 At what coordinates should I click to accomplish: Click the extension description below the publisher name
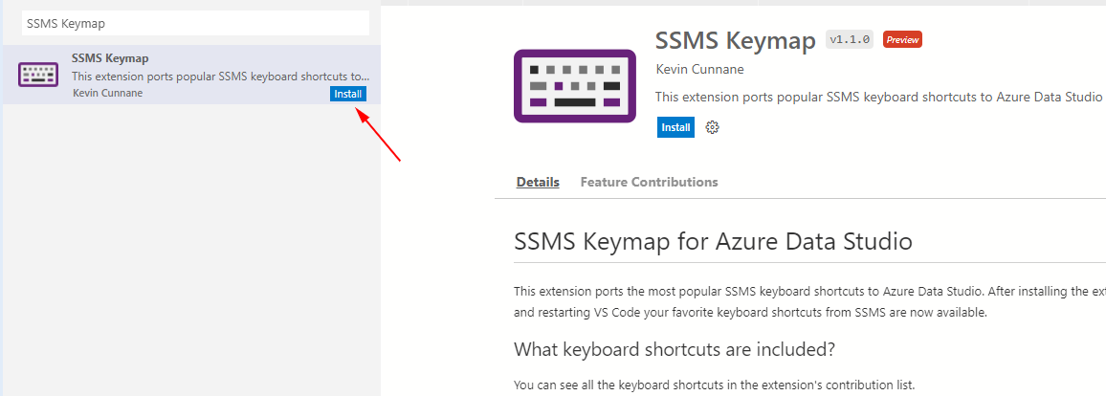(879, 98)
